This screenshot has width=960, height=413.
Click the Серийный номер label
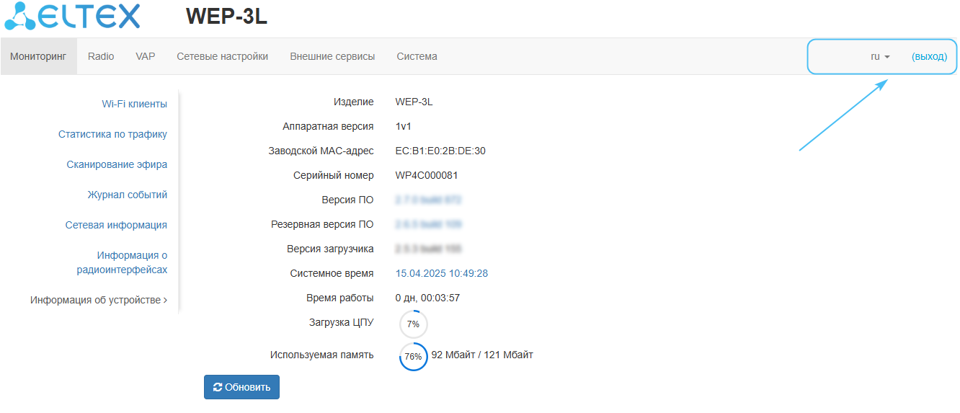click(334, 175)
